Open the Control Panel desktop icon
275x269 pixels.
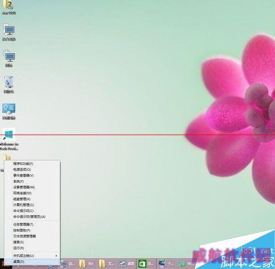click(9, 111)
